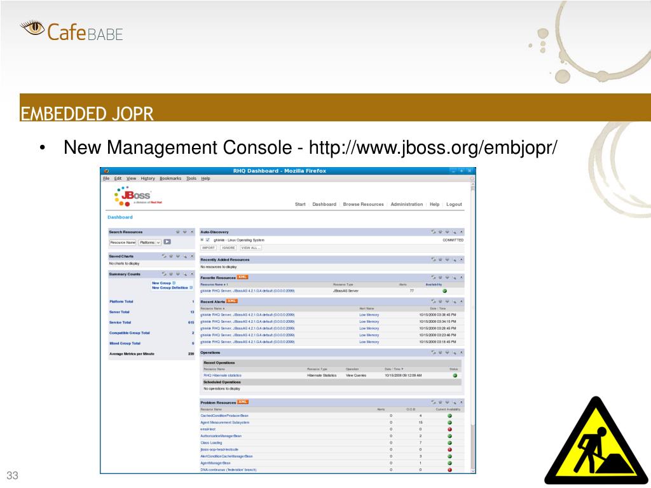The image size is (651, 488).
Task: Click the red availability icon in the email-test row
Action: pyautogui.click(x=449, y=430)
